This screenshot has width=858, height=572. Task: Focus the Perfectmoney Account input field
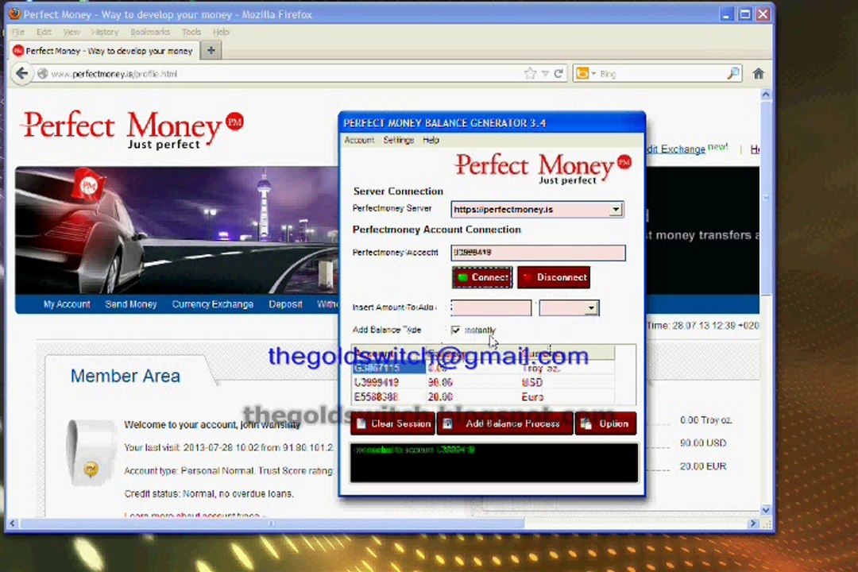(538, 253)
